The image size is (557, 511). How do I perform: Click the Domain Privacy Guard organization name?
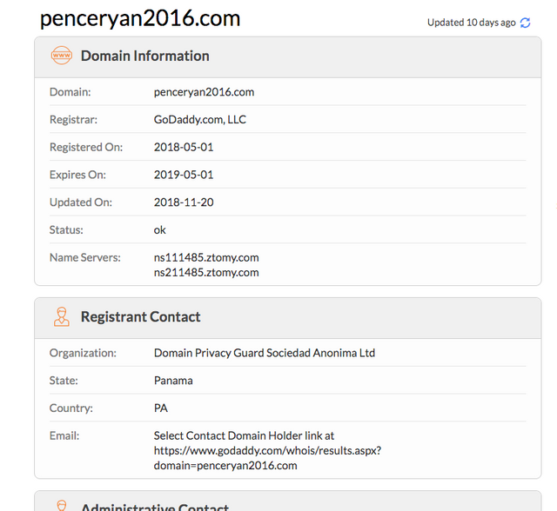(265, 353)
